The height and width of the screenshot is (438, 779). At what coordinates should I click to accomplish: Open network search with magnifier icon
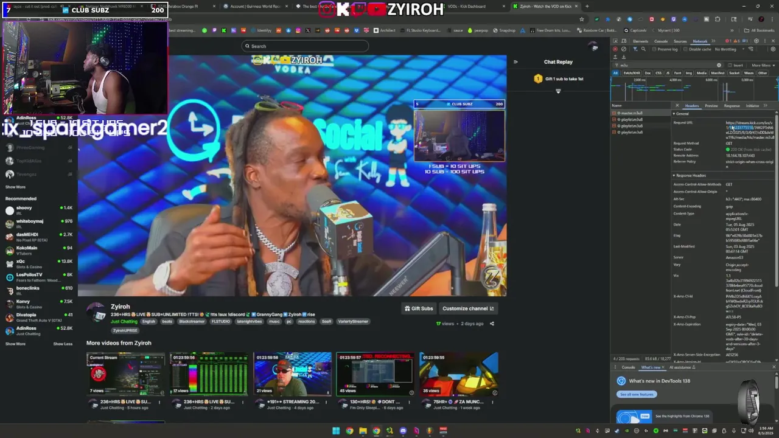tap(643, 49)
